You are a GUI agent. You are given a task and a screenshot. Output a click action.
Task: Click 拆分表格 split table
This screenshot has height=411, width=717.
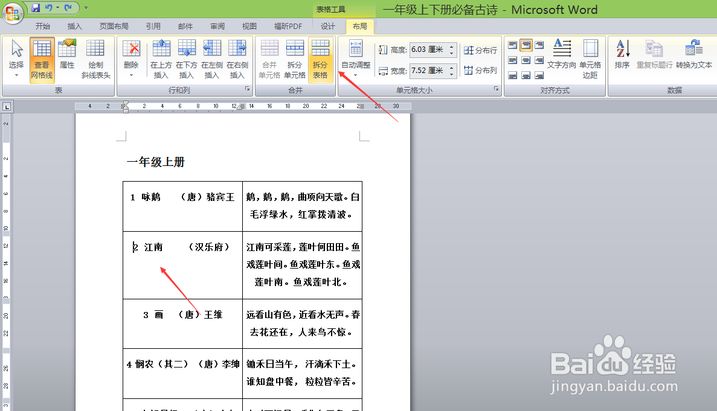click(320, 59)
